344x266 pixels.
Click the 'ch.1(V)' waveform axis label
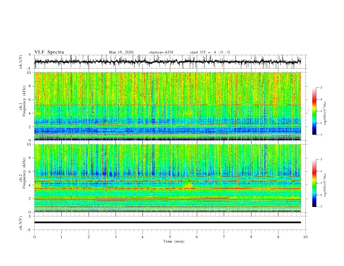click(x=20, y=62)
